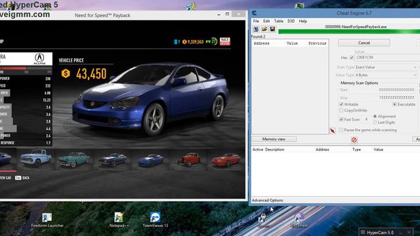420x236 pixels.
Task: Open the Value Type dropdown
Action: [386, 75]
